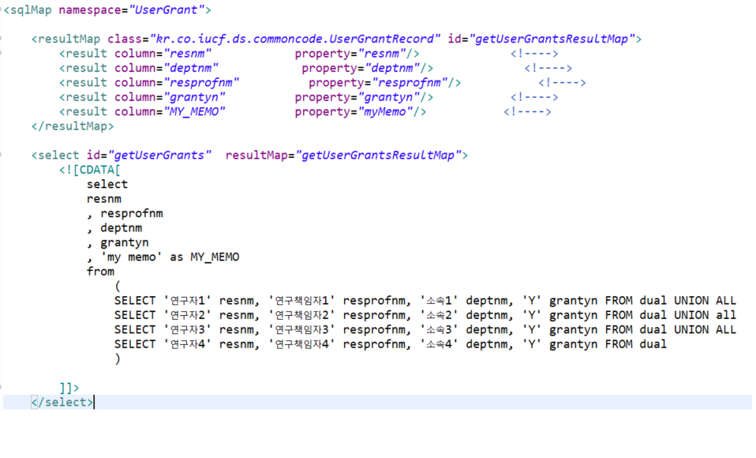
Task: Click the closing </select> tag
Action: (62, 402)
